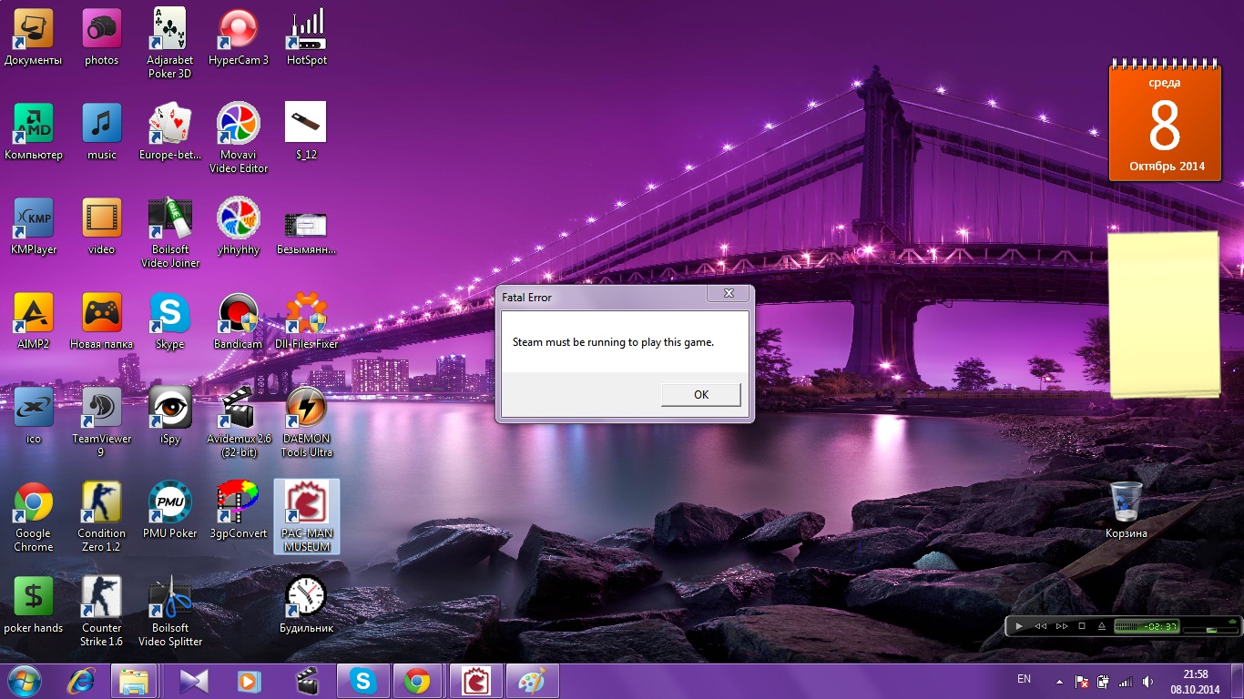This screenshot has height=699, width=1244.
Task: Select the Bandicam desktop shortcut
Action: tap(239, 321)
